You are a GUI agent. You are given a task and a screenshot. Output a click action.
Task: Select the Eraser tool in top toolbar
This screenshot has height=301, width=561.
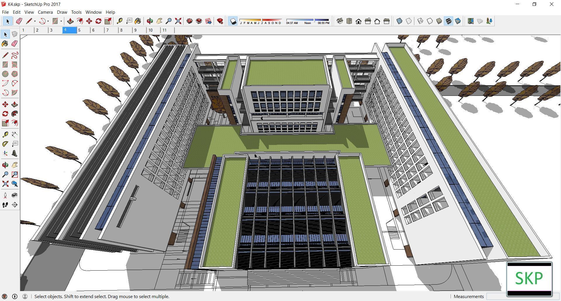click(x=19, y=21)
